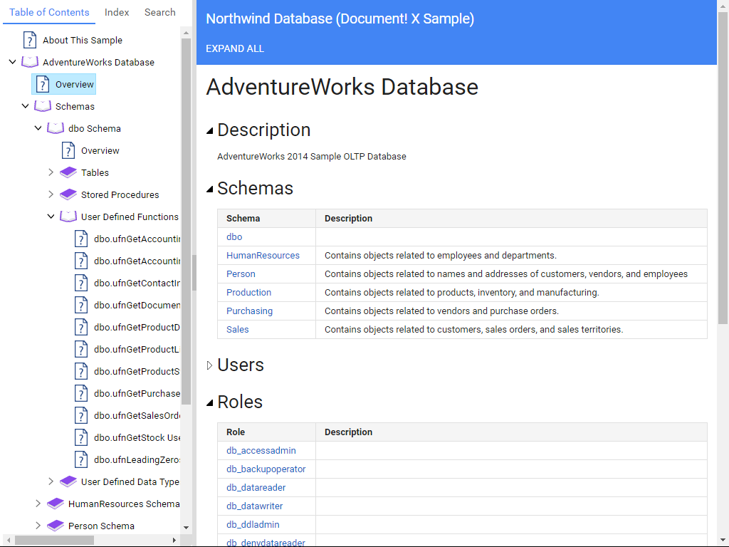Viewport: 729px width, 547px height.
Task: Collapse the Description section triangle
Action: pos(210,131)
